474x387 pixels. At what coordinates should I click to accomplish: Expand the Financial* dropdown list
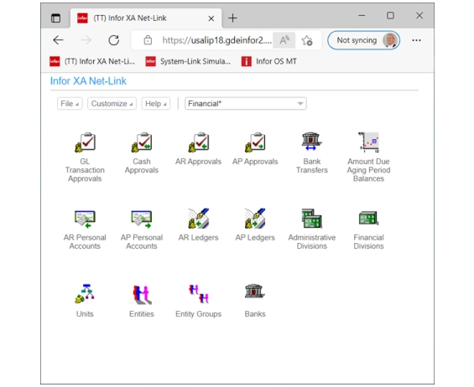246,104
